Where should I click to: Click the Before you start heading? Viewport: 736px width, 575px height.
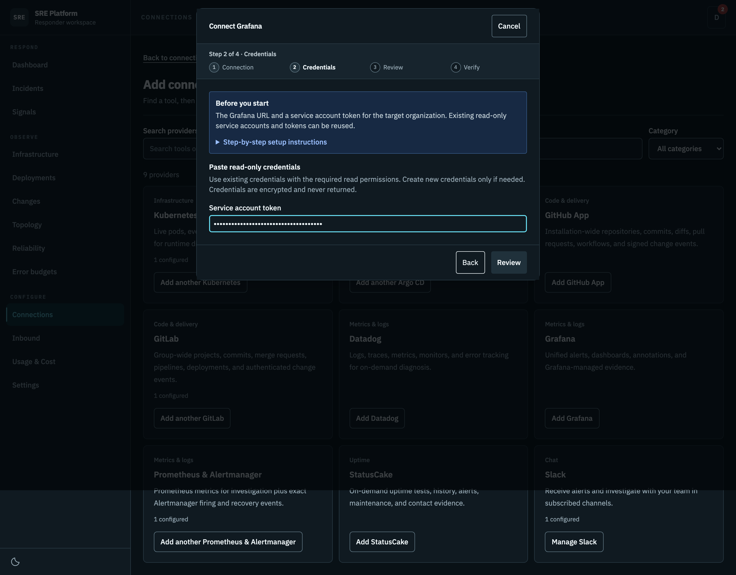pos(242,103)
